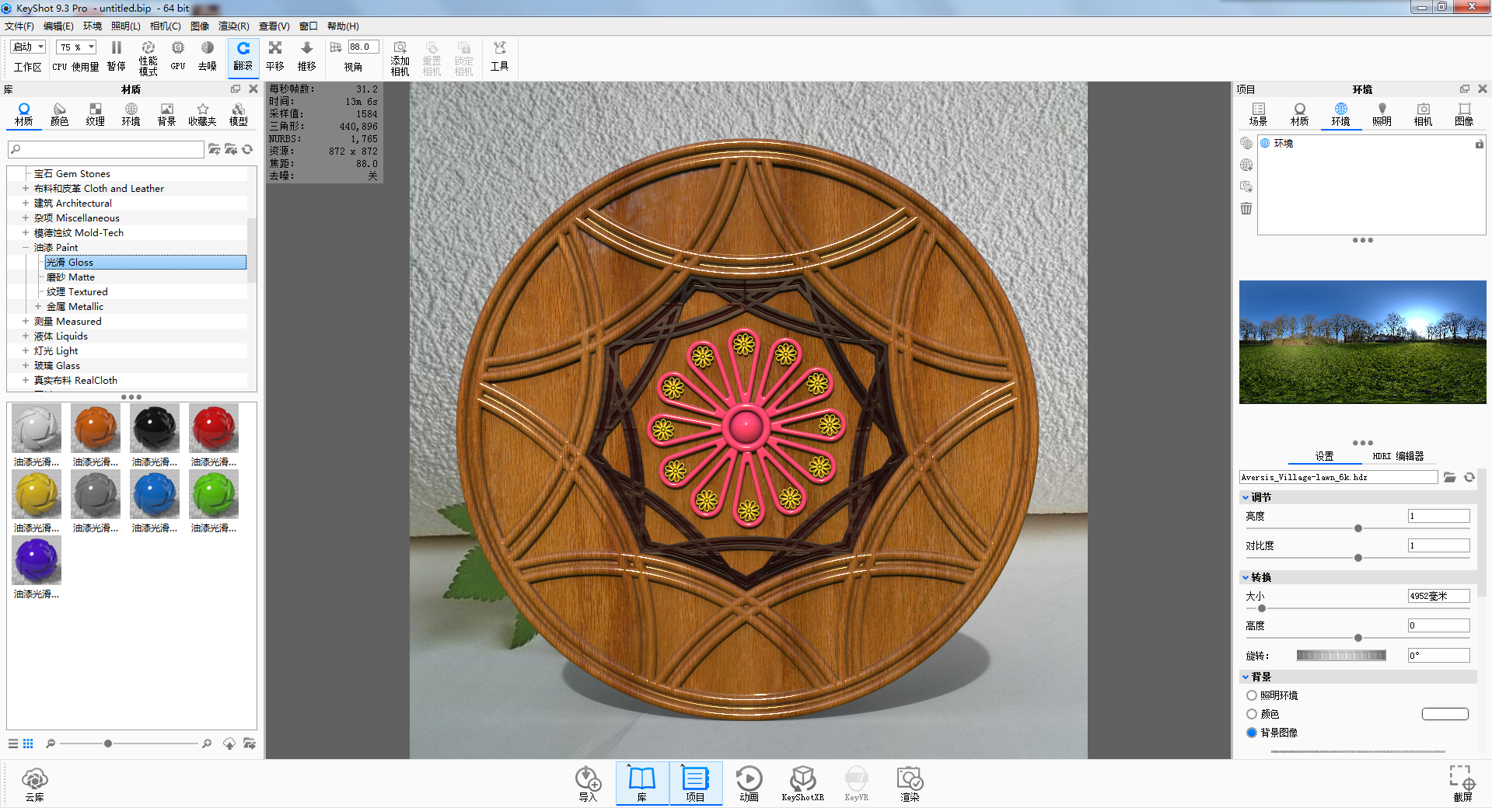This screenshot has width=1492, height=808.
Task: Select the Textured paint subcategory
Action: point(77,291)
